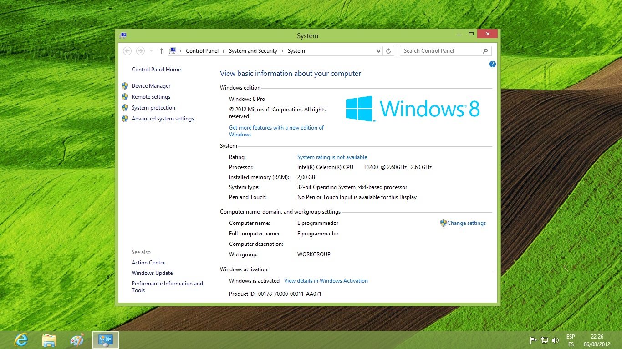This screenshot has height=349, width=622.
Task: Open System protection link
Action: (153, 108)
